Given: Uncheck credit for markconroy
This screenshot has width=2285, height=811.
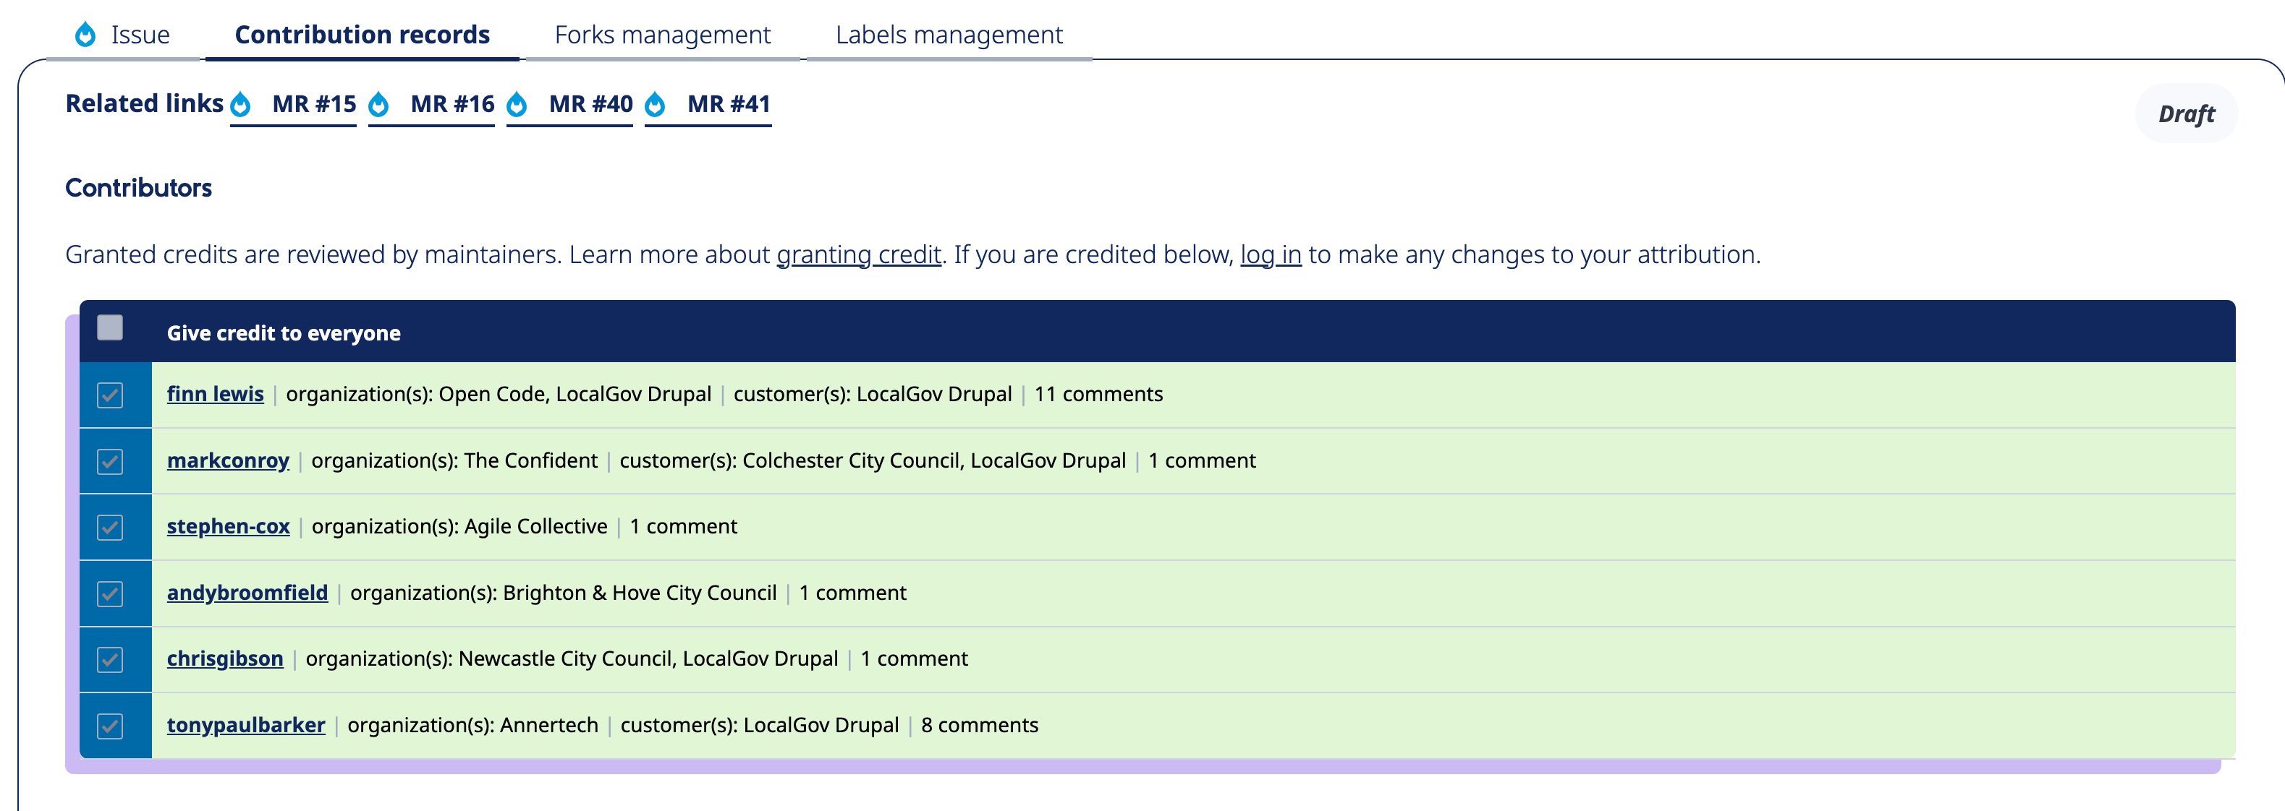Looking at the screenshot, I should [110, 461].
